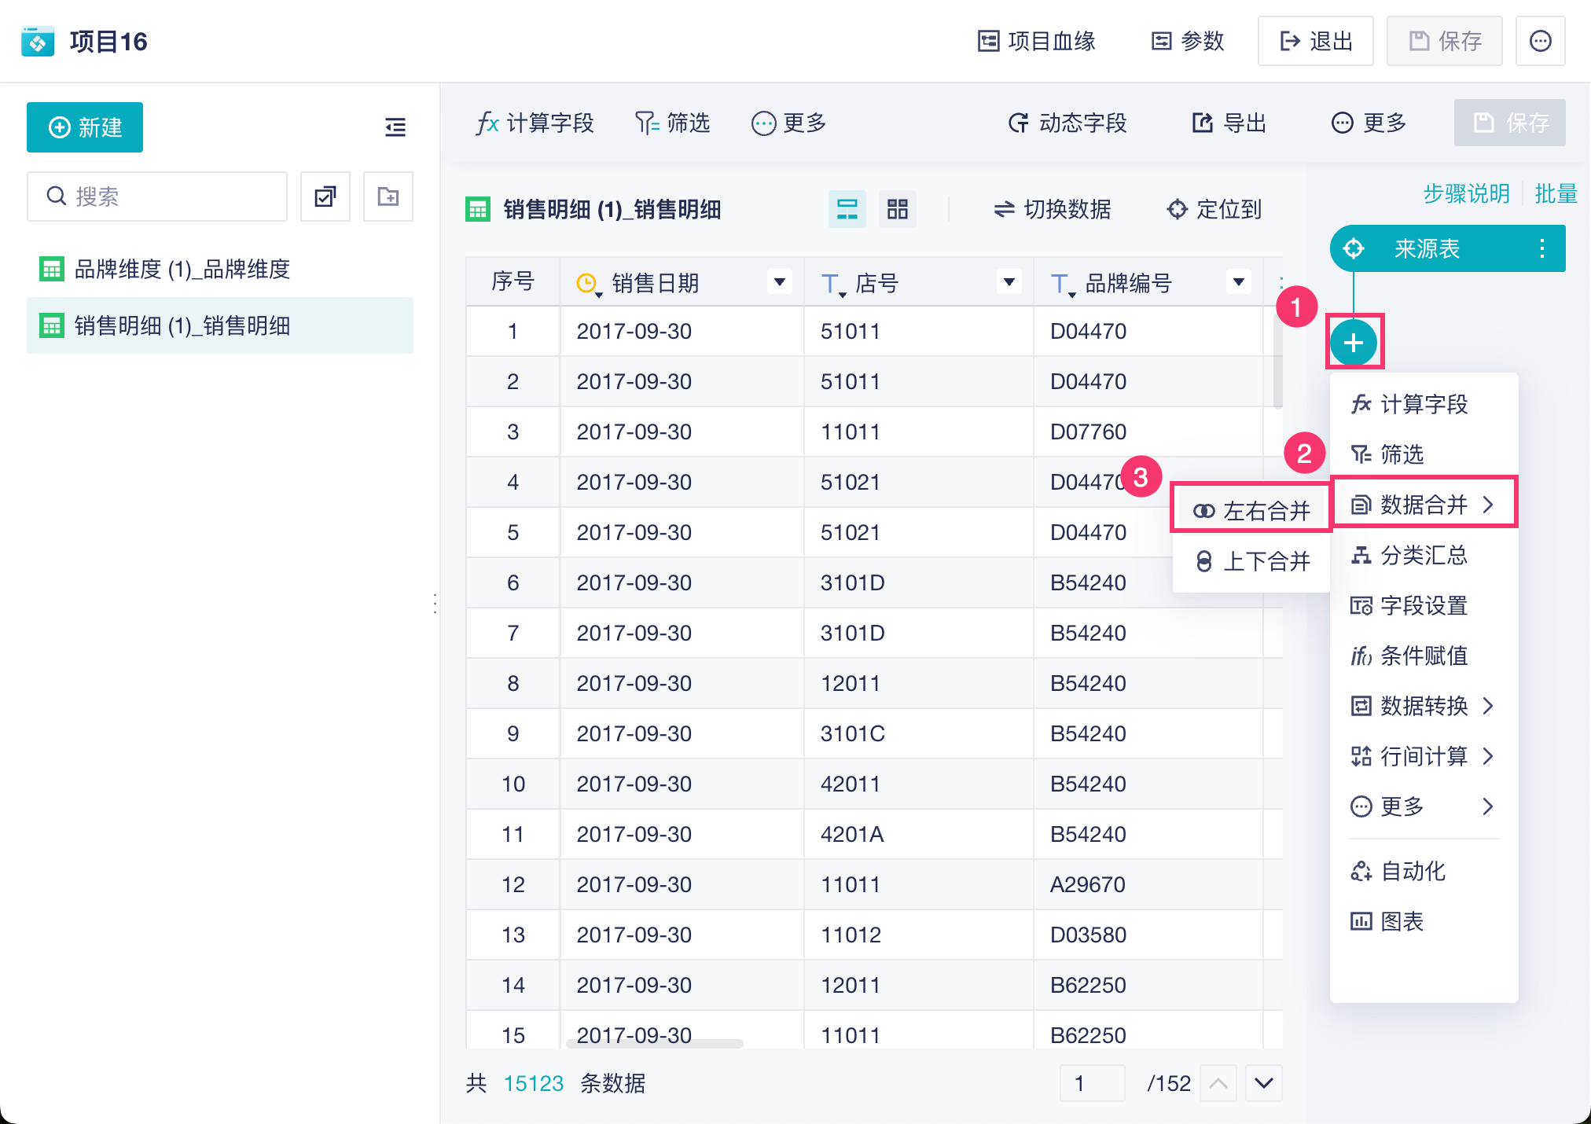Screen dimensions: 1591x1124
Task: Click the plus add-step node button
Action: pos(1353,343)
